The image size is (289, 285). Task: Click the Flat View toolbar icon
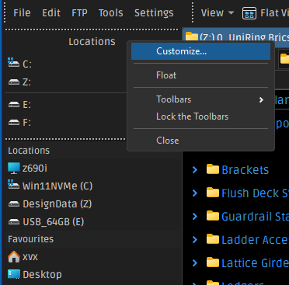[x=249, y=13]
